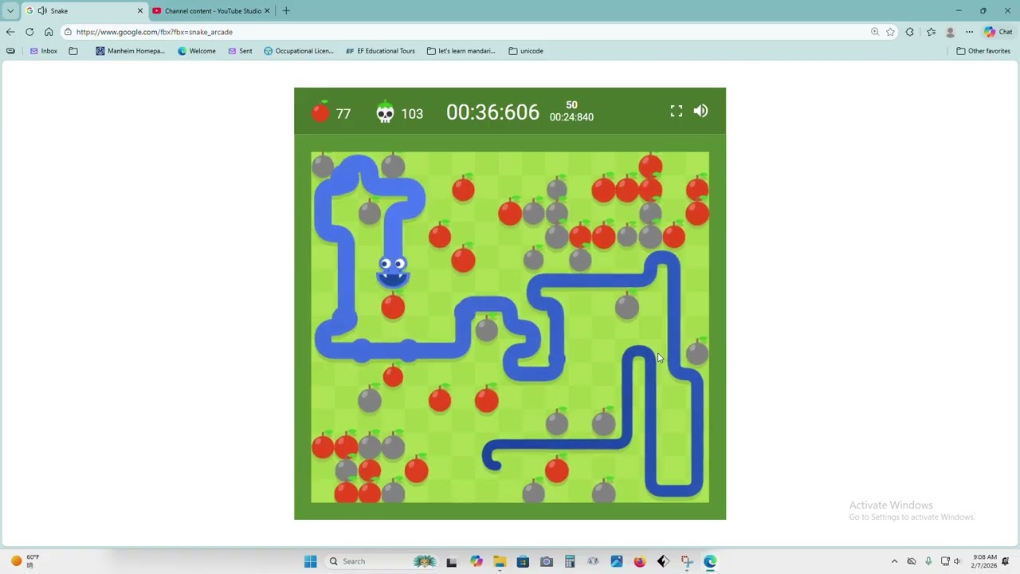Open Calculator from the taskbar
The width and height of the screenshot is (1020, 574).
pos(570,561)
